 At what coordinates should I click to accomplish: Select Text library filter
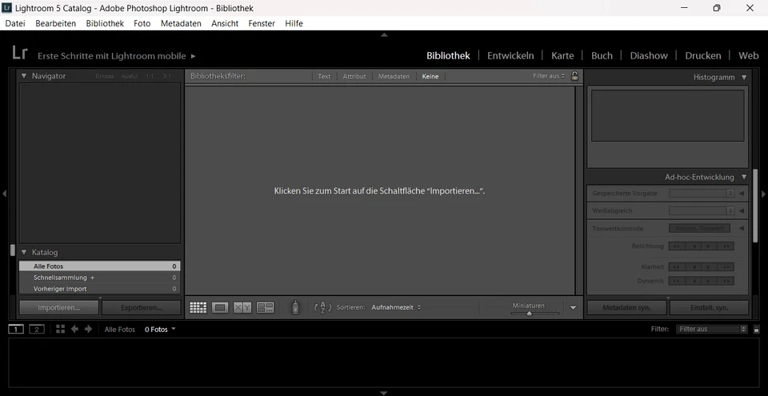[x=324, y=77]
